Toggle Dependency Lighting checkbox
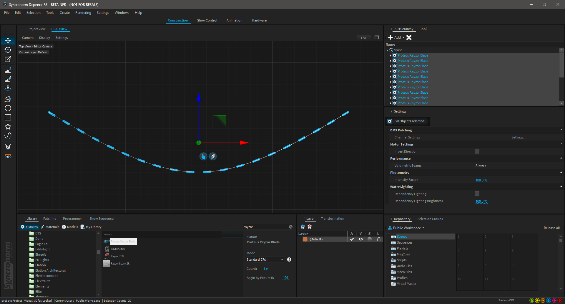This screenshot has height=304, width=565. [x=477, y=194]
